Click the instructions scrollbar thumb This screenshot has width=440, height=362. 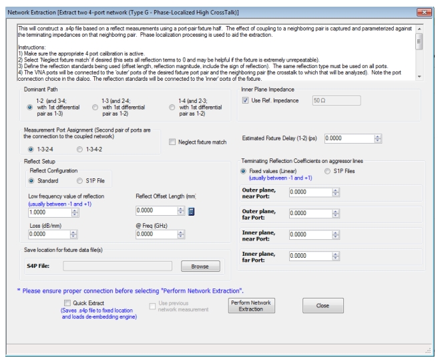(x=419, y=41)
